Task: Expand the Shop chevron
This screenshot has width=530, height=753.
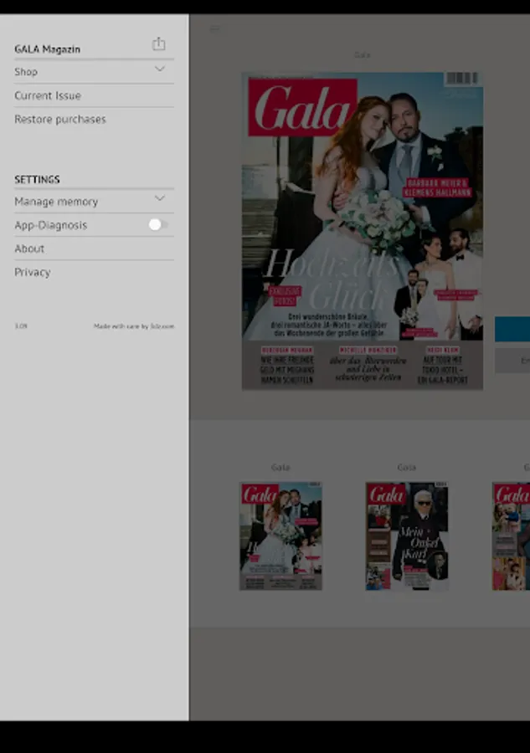Action: click(160, 69)
